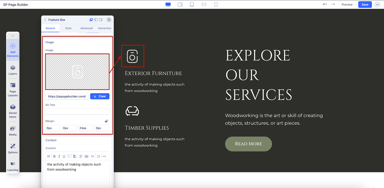This screenshot has height=188, width=384.
Task: Open the Advanced tab
Action: tap(87, 28)
